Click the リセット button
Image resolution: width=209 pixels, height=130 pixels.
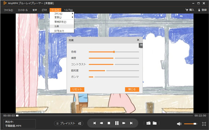77,89
